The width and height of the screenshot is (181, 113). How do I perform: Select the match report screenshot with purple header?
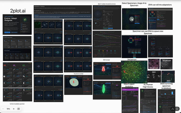[x=130, y=100]
